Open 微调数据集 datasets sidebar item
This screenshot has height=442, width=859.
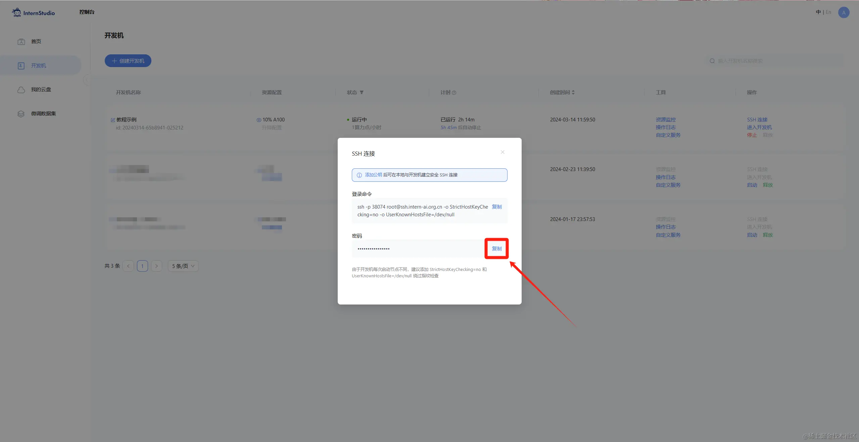(43, 114)
